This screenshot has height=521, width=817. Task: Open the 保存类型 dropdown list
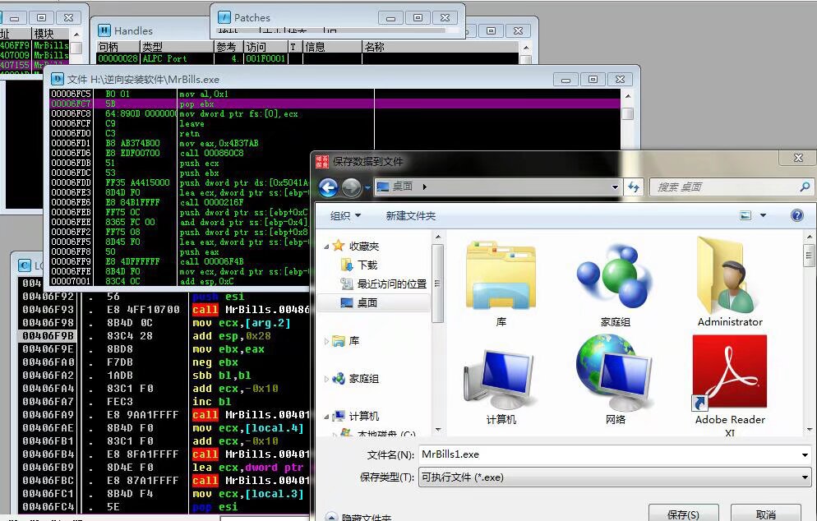click(805, 477)
